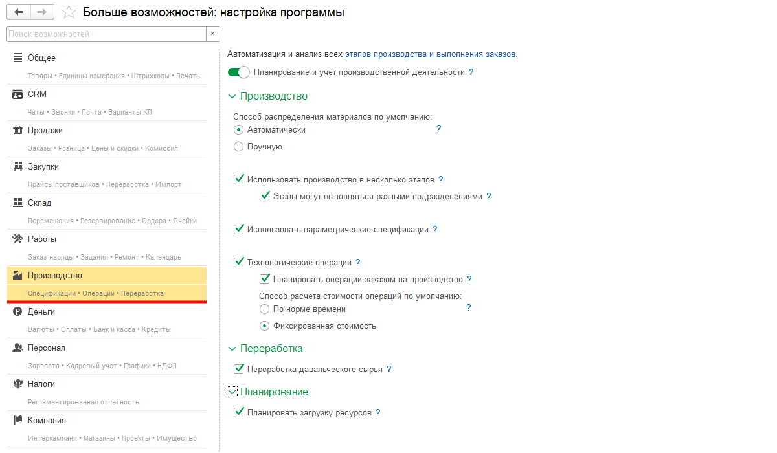Click the forward navigation arrow
The width and height of the screenshot is (777, 453).
(42, 12)
